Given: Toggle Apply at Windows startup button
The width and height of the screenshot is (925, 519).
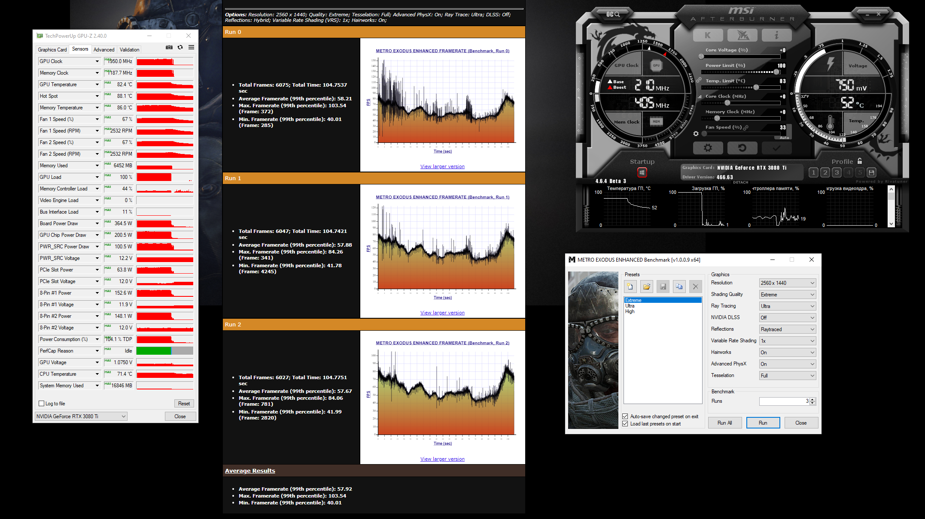Looking at the screenshot, I should click(642, 172).
